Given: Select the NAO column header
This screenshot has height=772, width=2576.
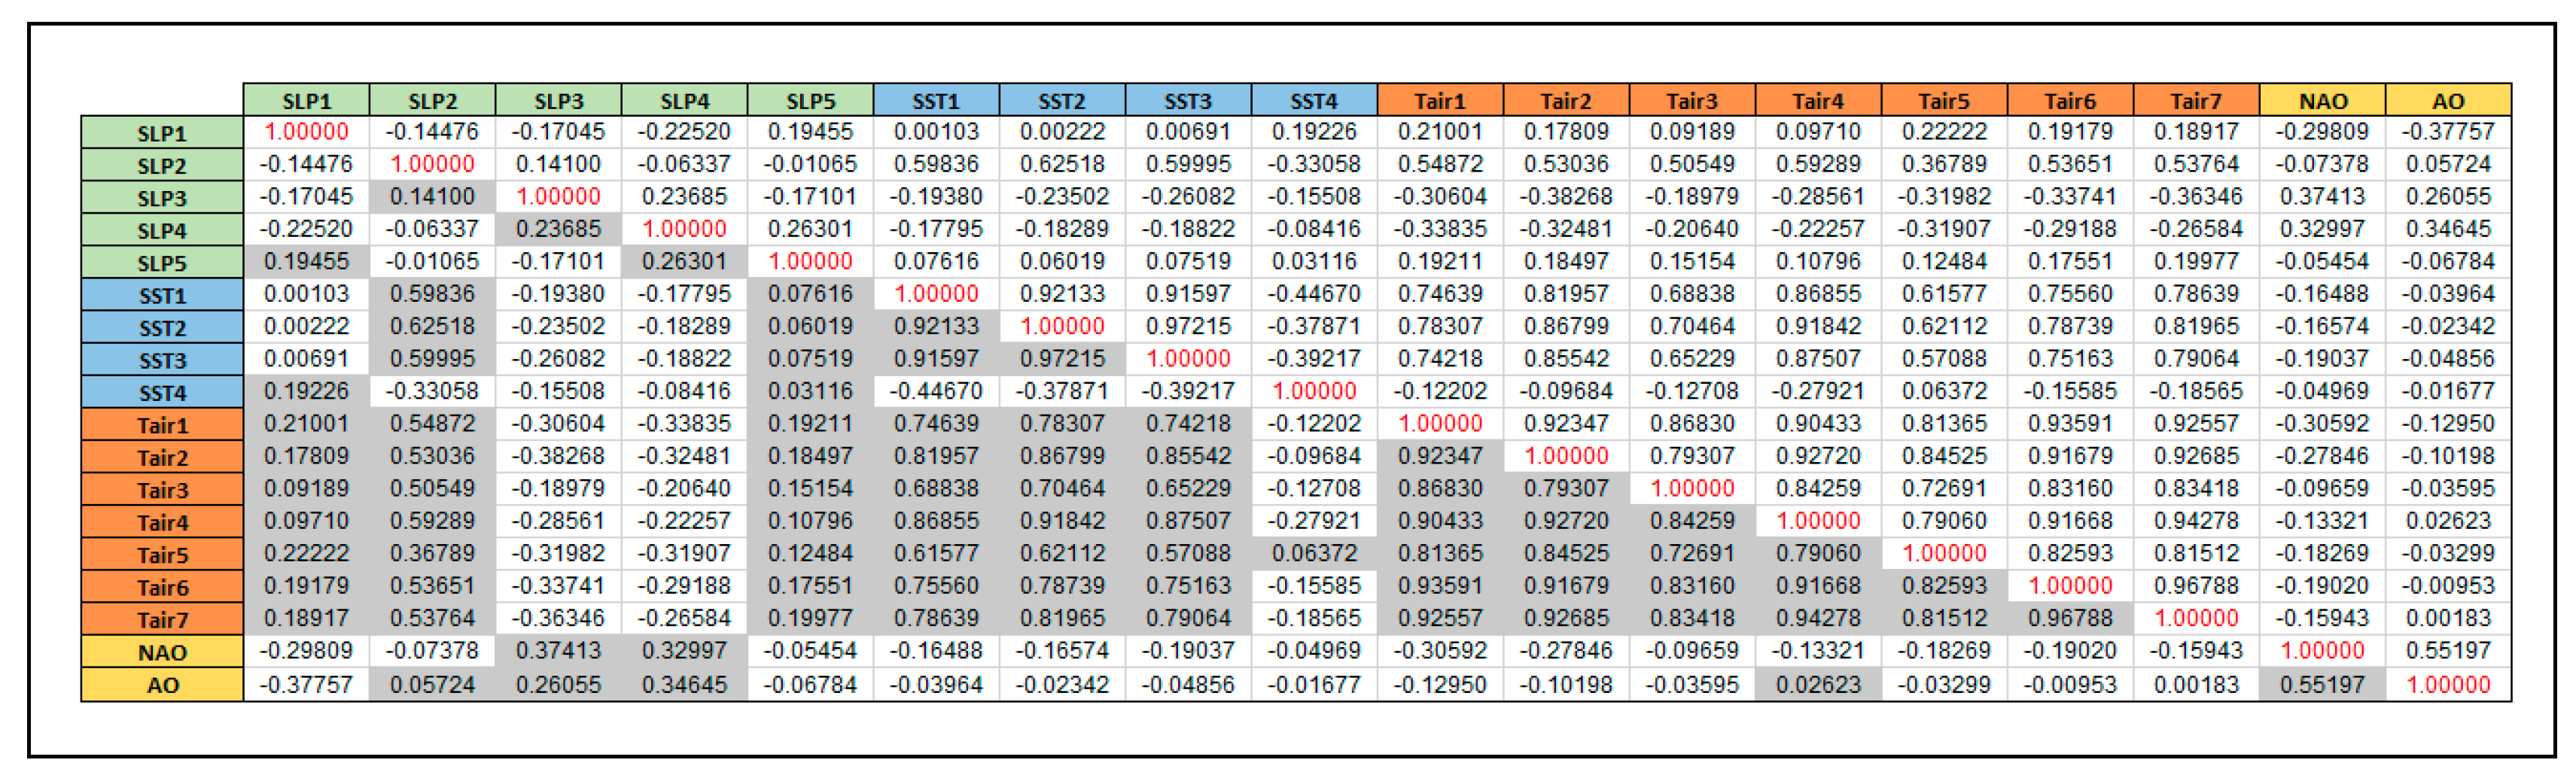Looking at the screenshot, I should pos(2322,100).
